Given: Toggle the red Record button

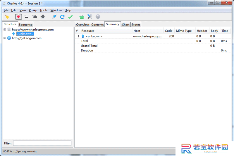Looking at the screenshot, I should pyautogui.click(x=18, y=17).
